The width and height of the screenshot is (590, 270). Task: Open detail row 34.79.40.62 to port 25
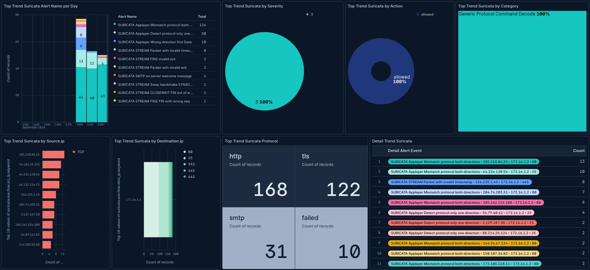point(461,213)
